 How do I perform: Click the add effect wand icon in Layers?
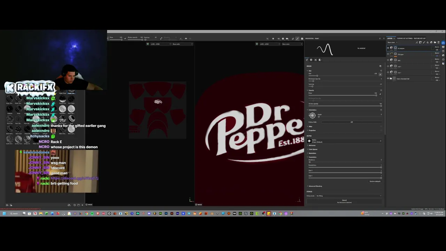(417, 43)
